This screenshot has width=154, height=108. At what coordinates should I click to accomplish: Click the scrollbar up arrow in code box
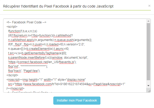point(148,21)
